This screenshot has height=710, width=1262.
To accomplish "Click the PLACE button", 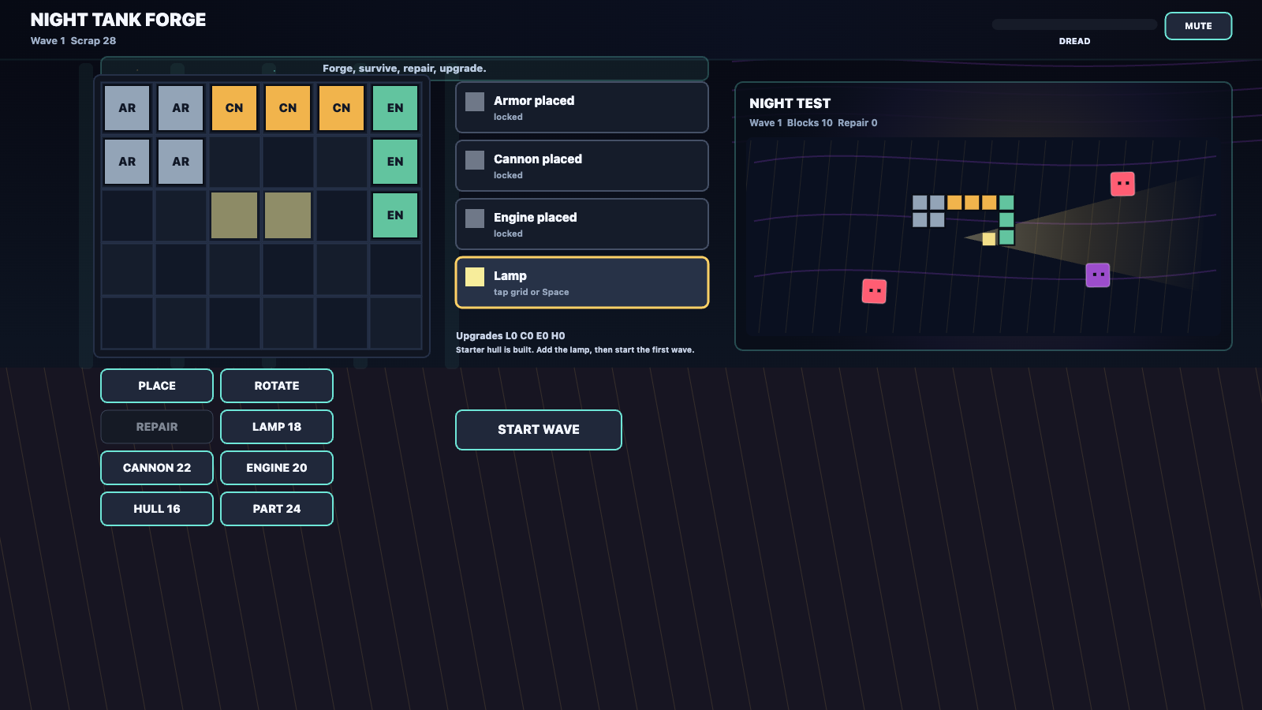I will coord(157,386).
